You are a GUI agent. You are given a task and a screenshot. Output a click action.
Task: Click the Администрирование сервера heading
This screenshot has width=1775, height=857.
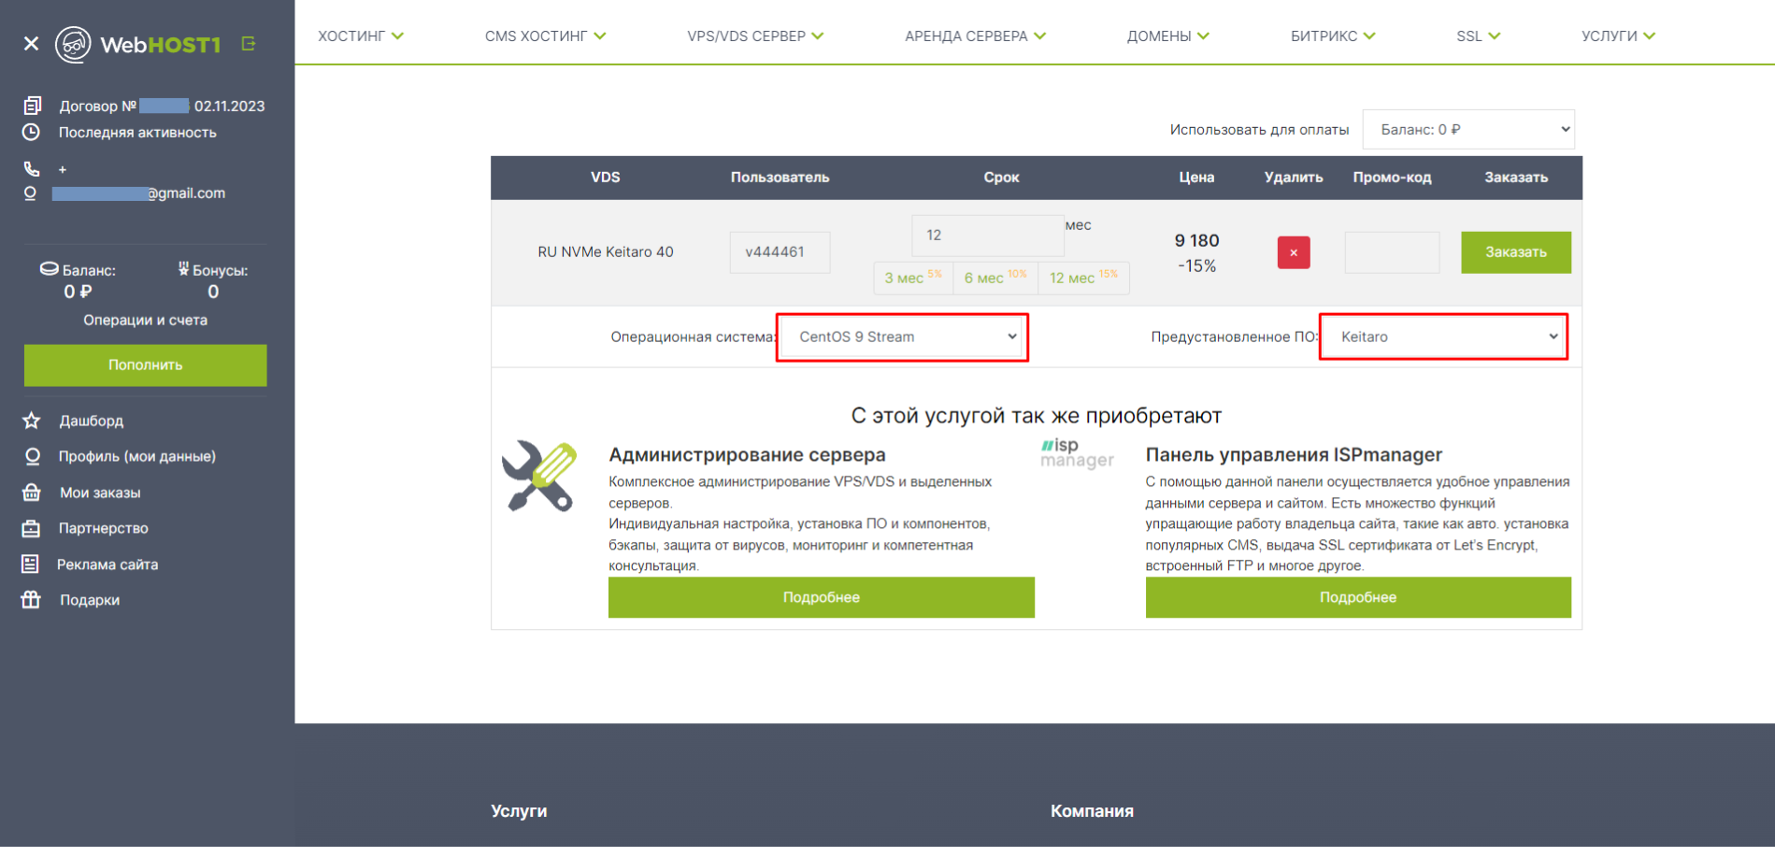pyautogui.click(x=747, y=454)
